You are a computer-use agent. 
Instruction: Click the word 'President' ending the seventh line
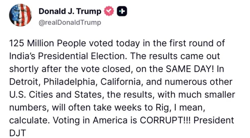click(214, 120)
